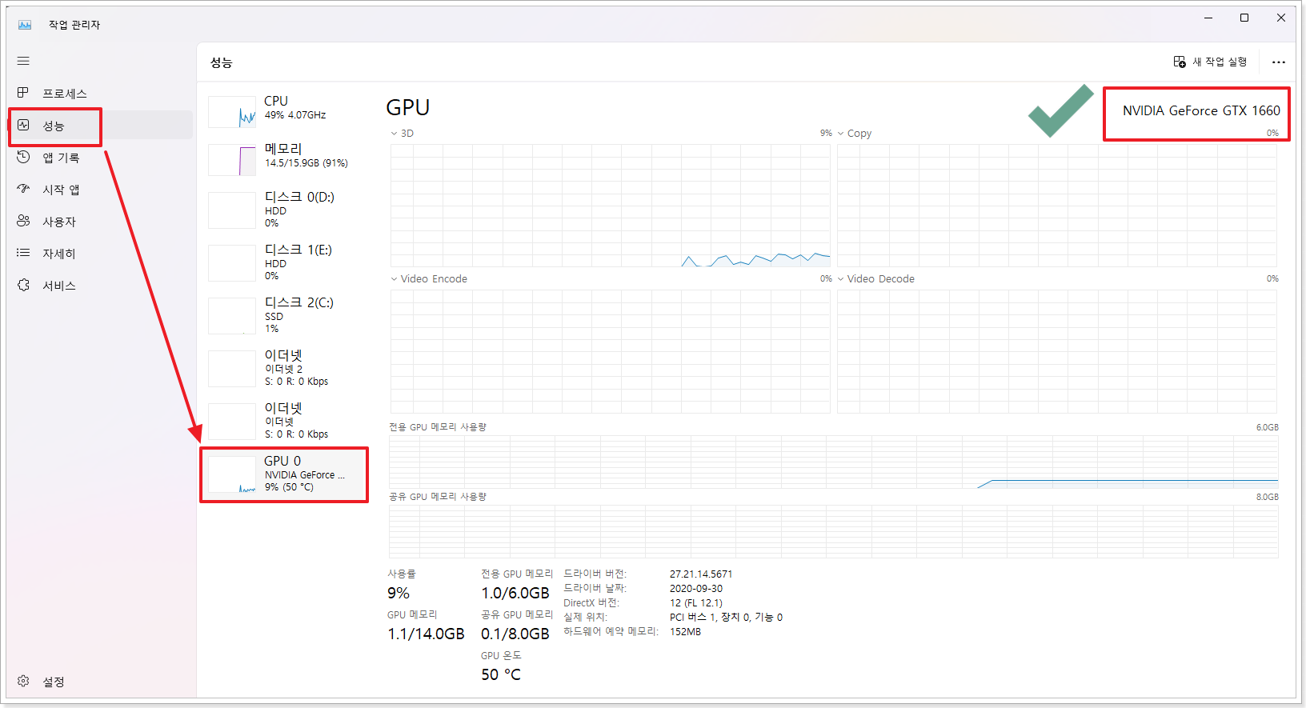Open the 자세히 tab

(101, 254)
